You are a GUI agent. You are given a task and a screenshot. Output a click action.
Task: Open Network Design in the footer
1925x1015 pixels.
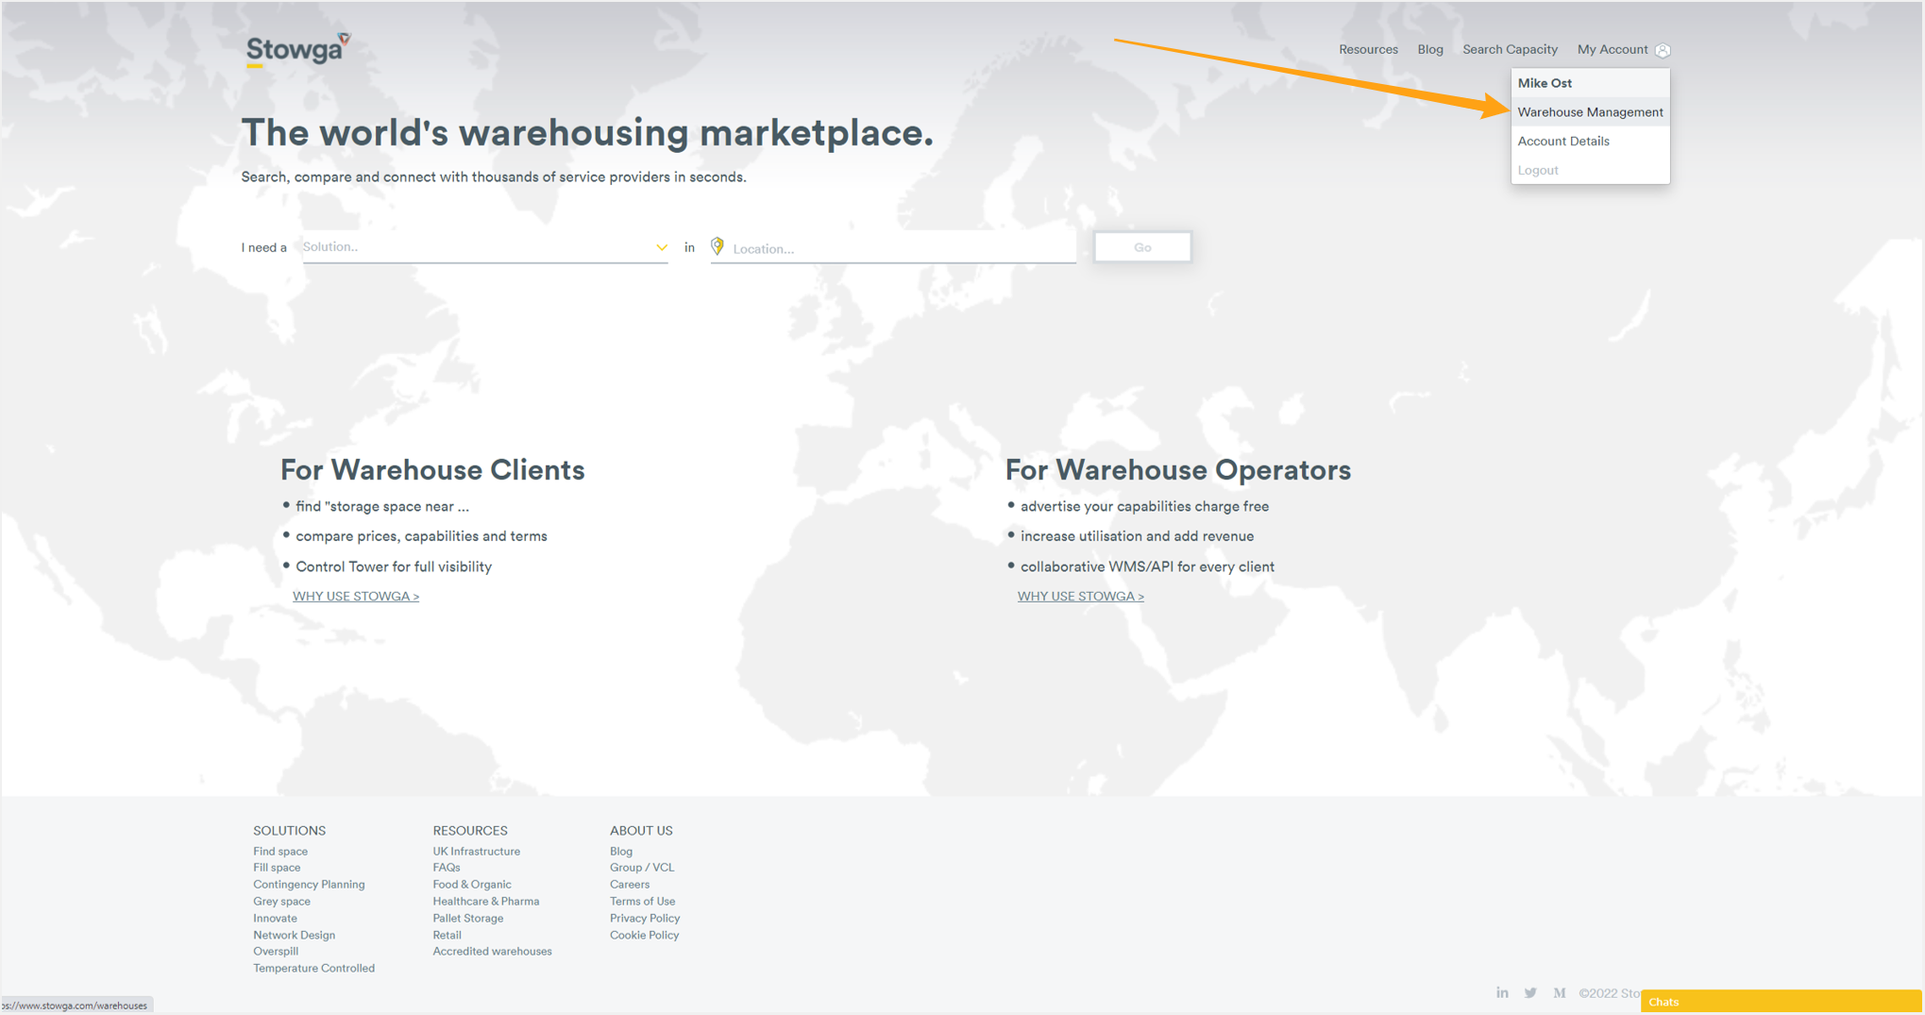coord(294,935)
